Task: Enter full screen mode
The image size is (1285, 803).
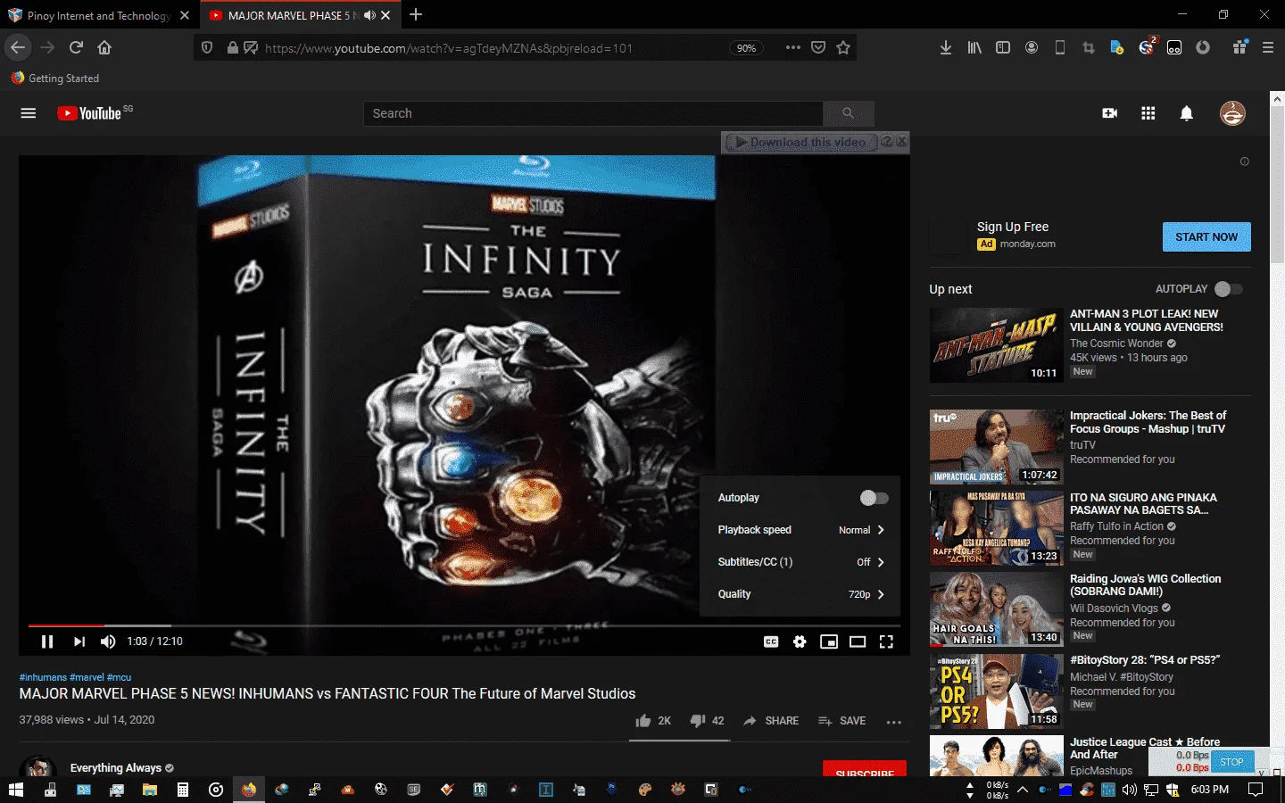Action: (886, 642)
